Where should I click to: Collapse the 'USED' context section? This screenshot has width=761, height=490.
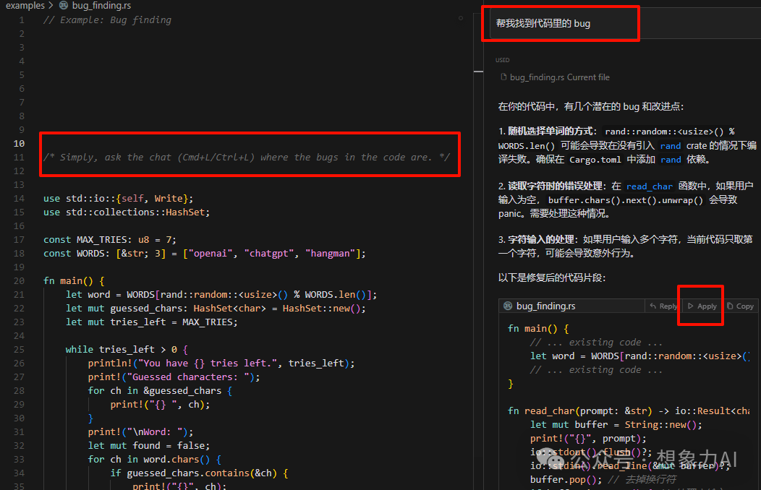[x=503, y=60]
